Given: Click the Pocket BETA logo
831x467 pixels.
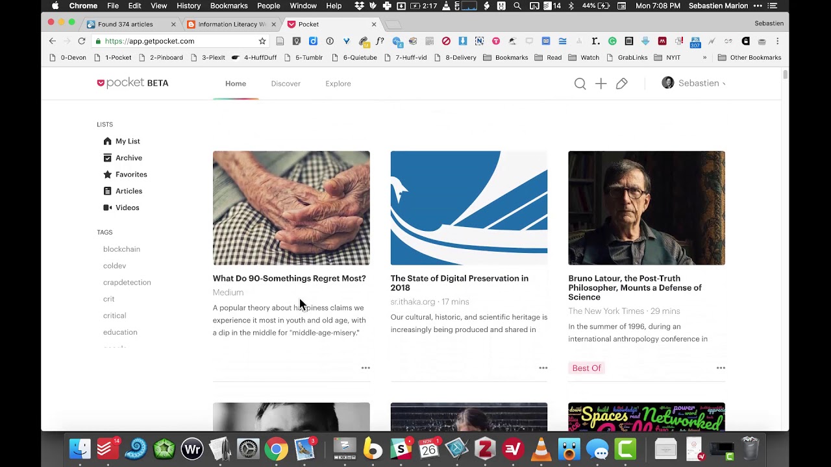Looking at the screenshot, I should [x=132, y=83].
